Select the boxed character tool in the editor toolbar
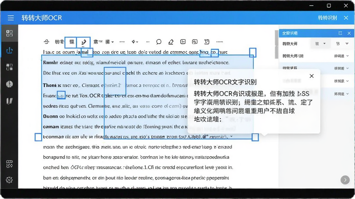The height and width of the screenshot is (199, 355). (x=71, y=42)
